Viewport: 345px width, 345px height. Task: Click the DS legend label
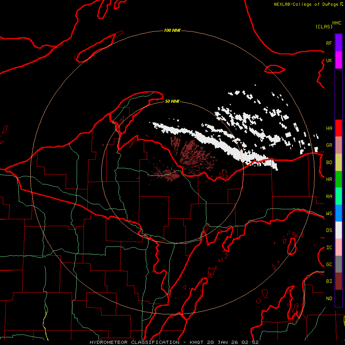point(329,230)
